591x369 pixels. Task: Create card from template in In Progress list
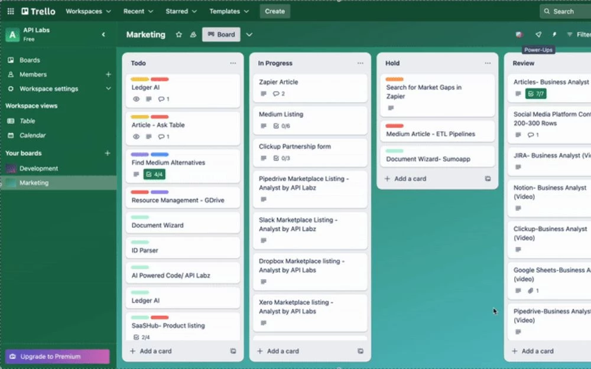coord(361,351)
